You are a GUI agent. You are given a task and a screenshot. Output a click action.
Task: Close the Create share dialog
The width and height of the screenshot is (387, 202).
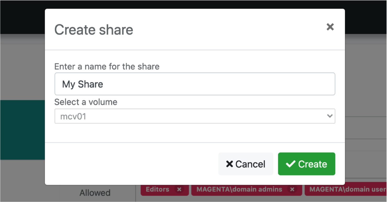(330, 27)
